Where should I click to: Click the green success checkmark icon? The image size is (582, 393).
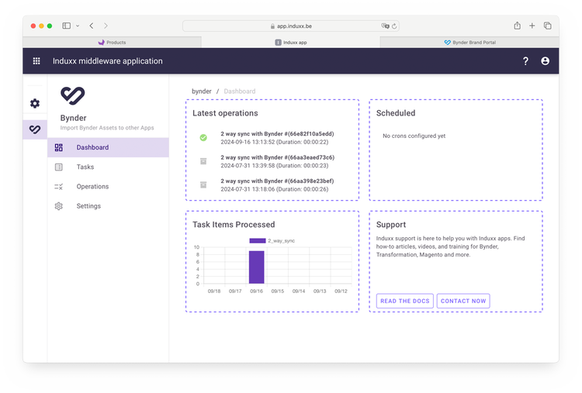203,137
